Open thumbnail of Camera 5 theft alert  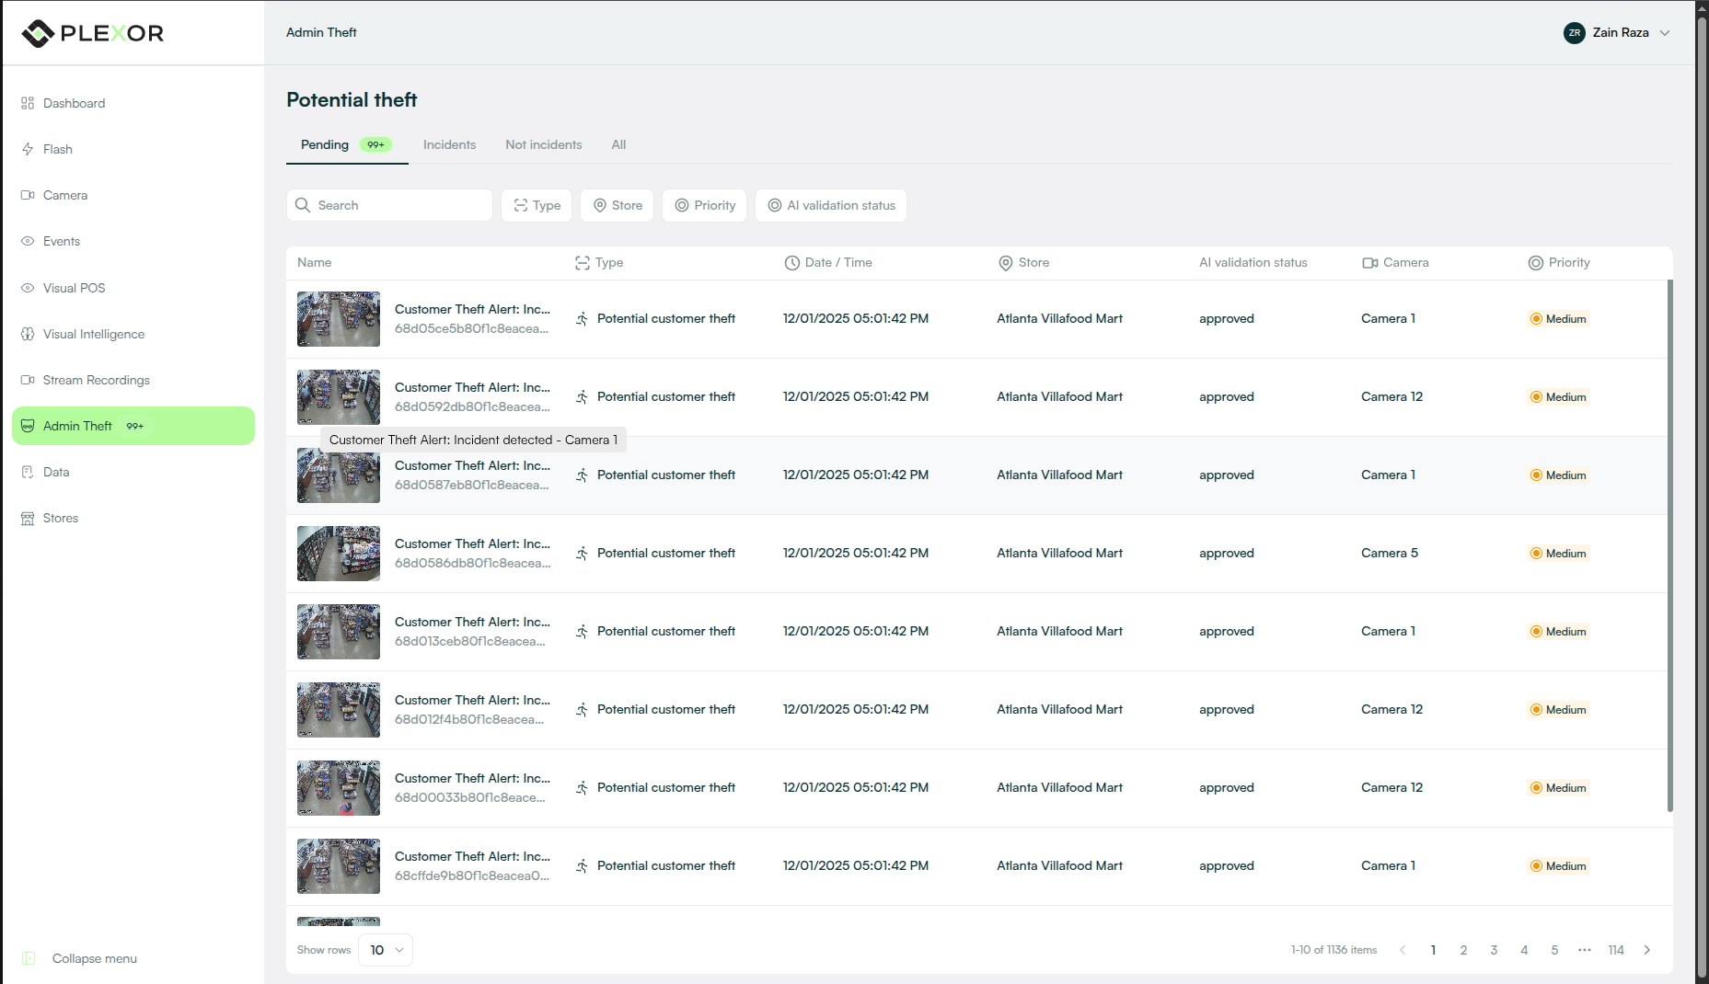click(339, 554)
